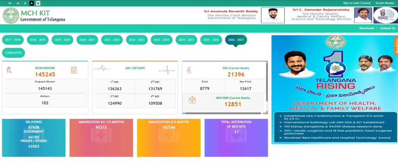This screenshot has height=162, width=398.
Task: Select the 2017 - 2018 year tab
Action: 13,40
